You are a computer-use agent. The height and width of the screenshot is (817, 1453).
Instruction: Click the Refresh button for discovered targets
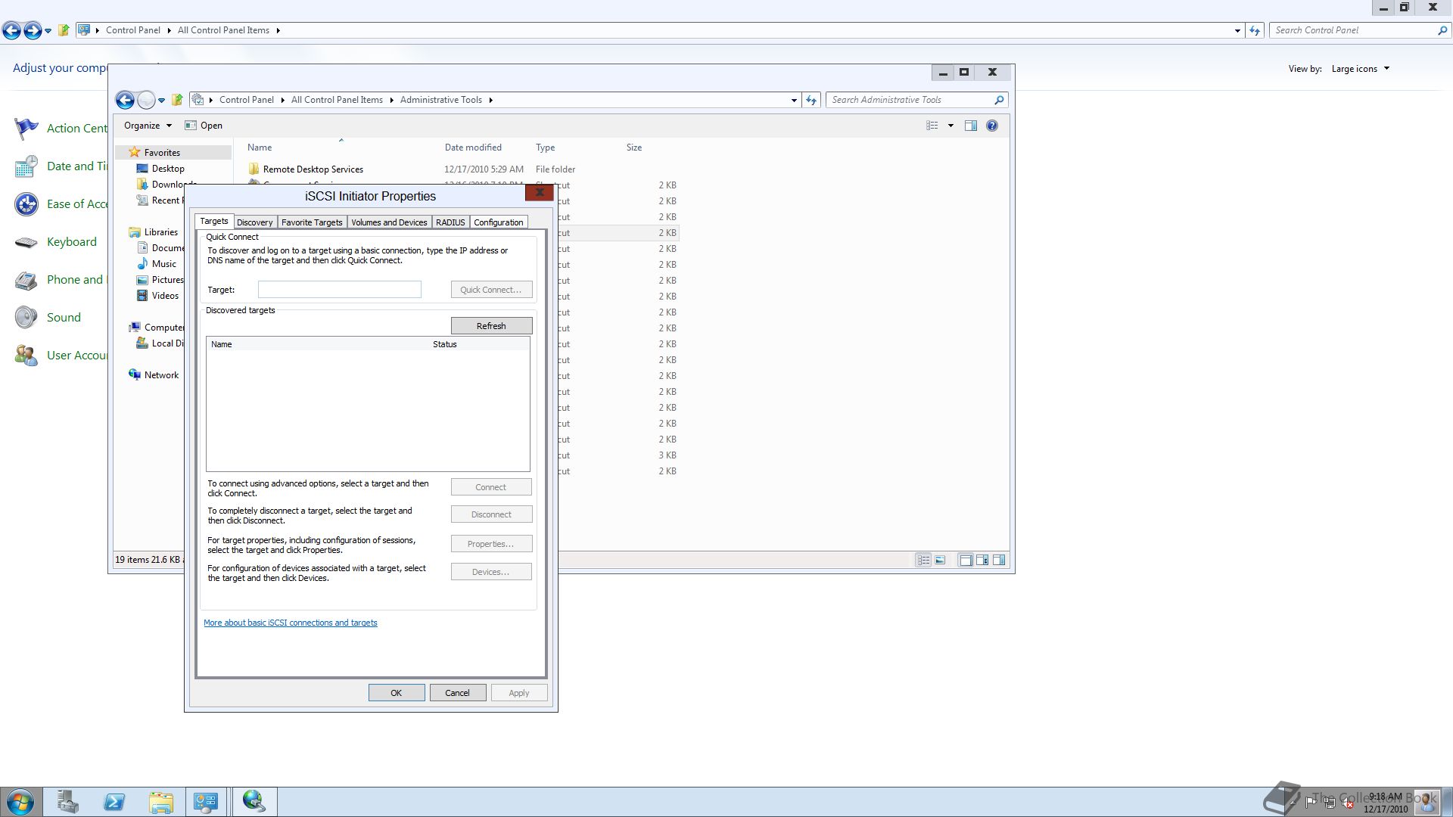[x=491, y=326]
